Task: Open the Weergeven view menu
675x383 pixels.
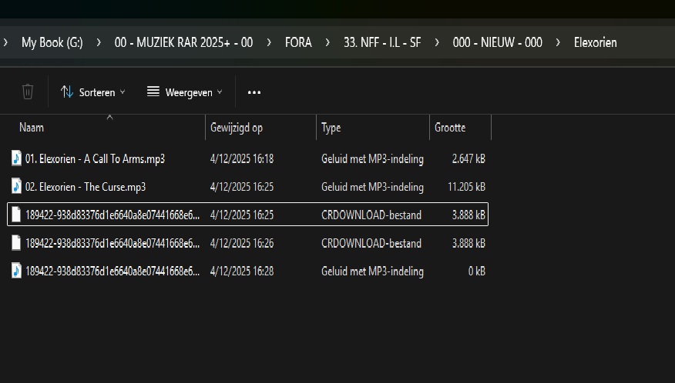Action: 185,92
